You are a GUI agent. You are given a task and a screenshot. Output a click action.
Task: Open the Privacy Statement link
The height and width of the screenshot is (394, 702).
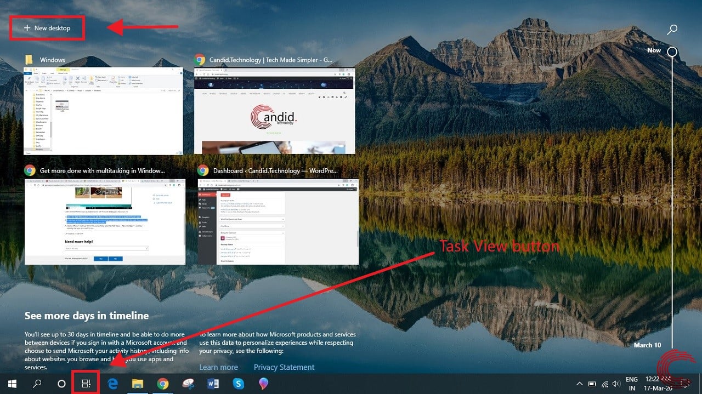(x=284, y=367)
